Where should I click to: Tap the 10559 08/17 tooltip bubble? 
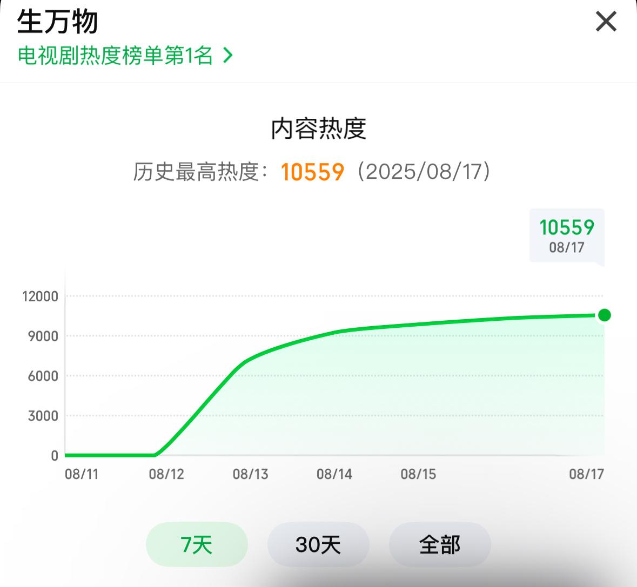click(x=567, y=237)
